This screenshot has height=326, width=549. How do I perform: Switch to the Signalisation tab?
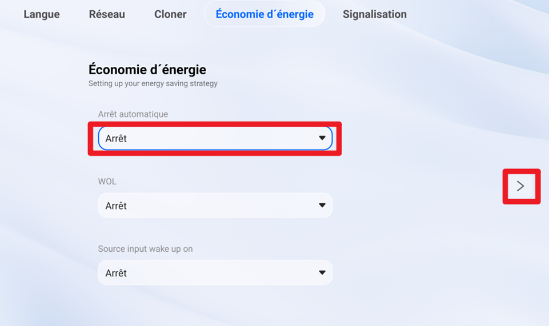click(x=375, y=14)
